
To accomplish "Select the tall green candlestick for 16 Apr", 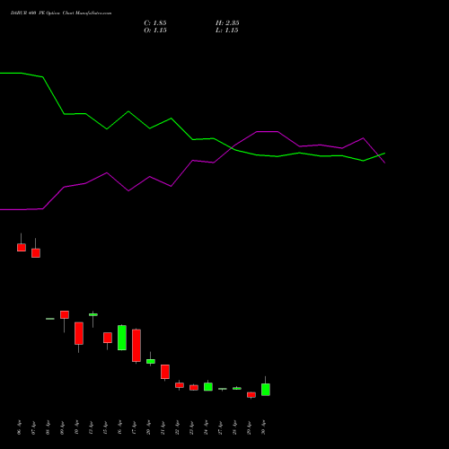I will (x=122, y=338).
